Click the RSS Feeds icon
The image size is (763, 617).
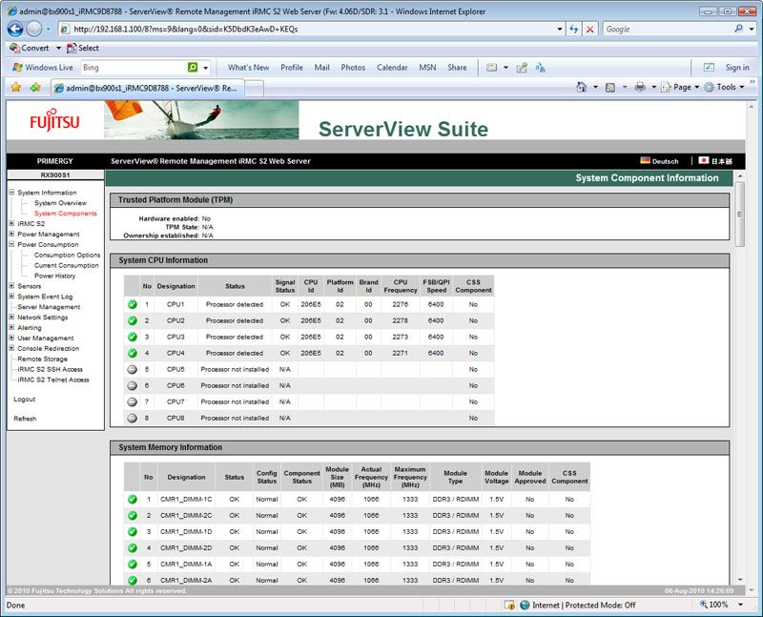(609, 87)
